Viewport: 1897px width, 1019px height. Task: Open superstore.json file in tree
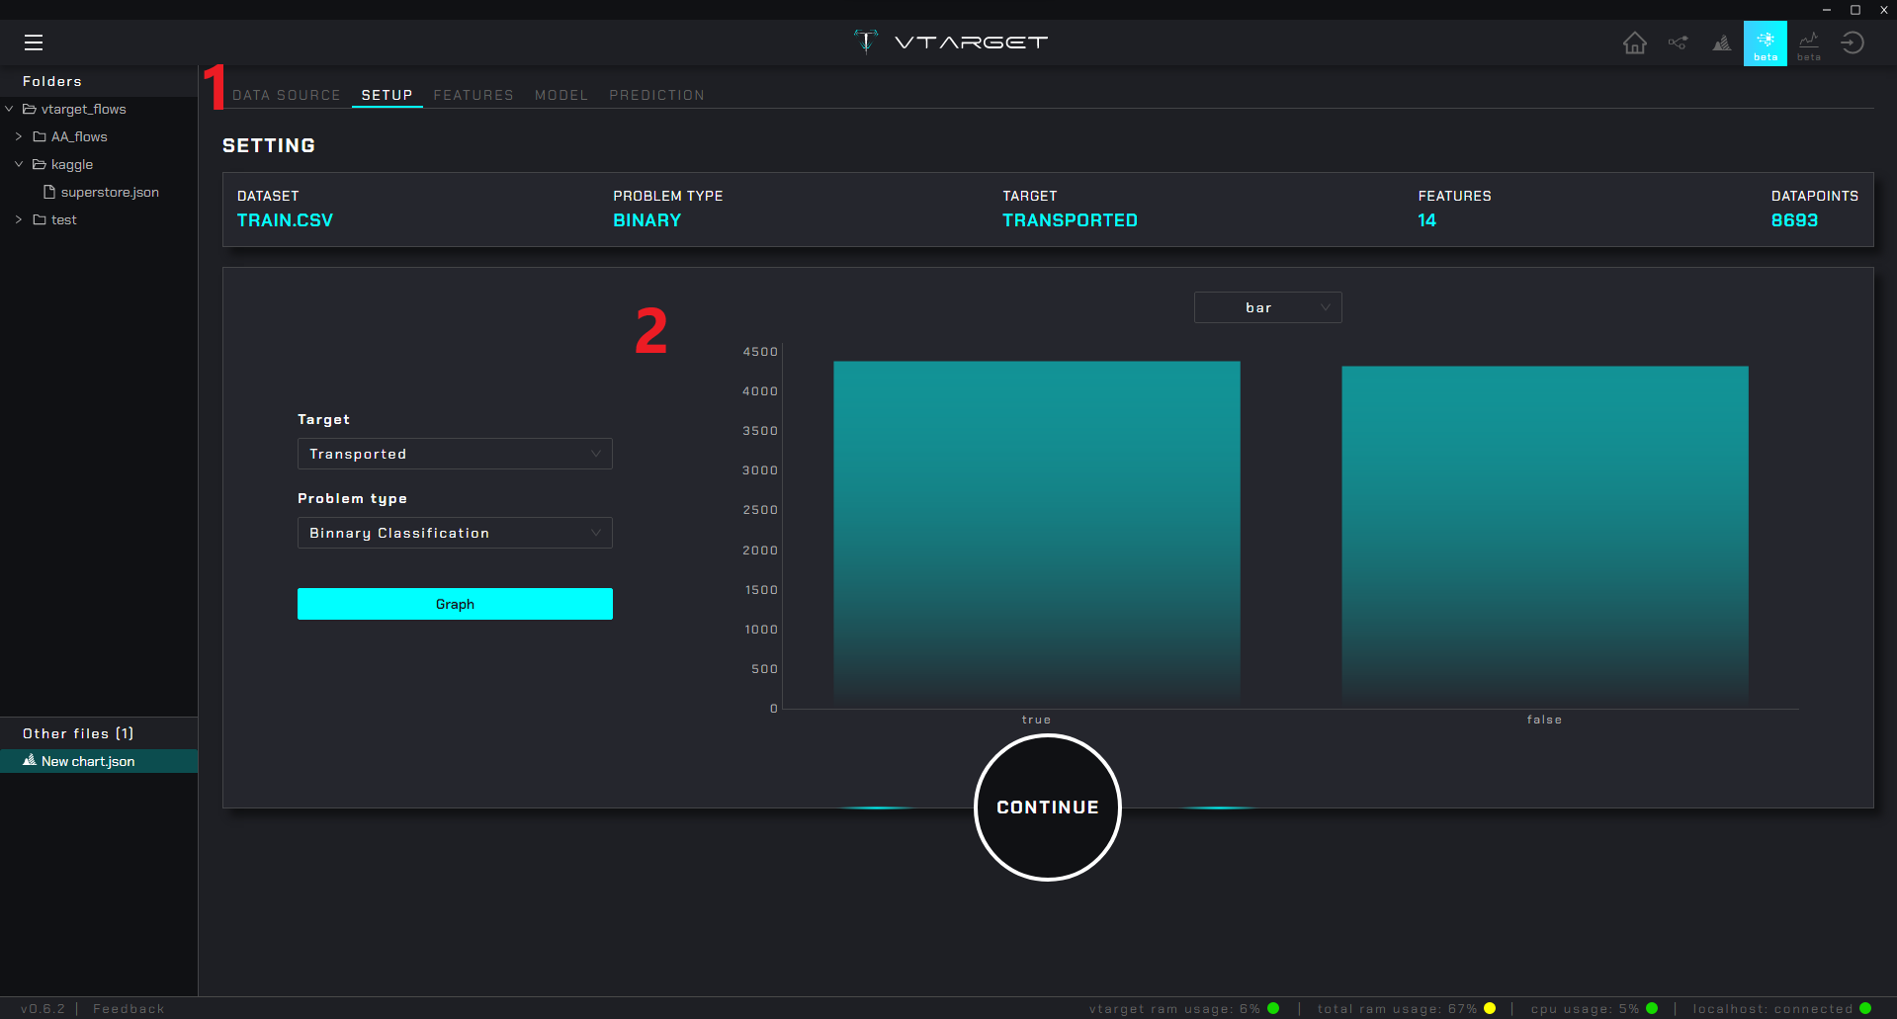click(x=109, y=193)
